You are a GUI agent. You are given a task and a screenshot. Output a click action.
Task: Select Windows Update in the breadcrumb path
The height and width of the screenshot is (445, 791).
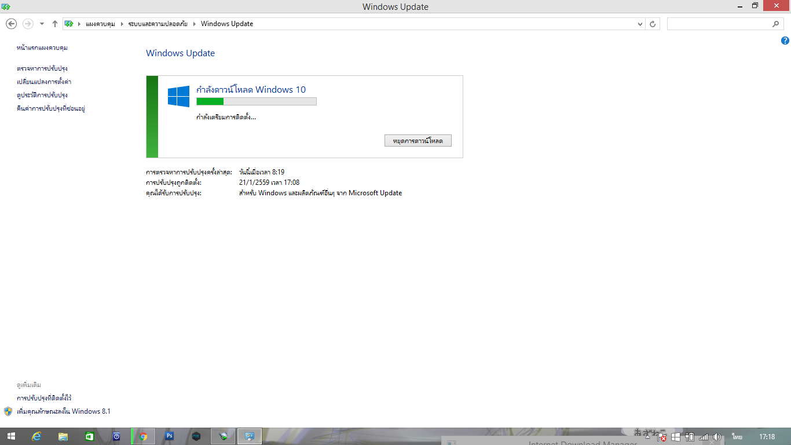(227, 24)
